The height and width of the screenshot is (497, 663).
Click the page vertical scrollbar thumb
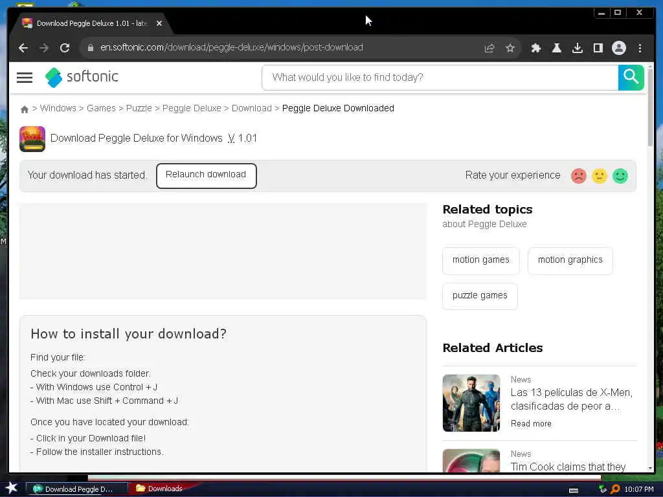pyautogui.click(x=650, y=108)
